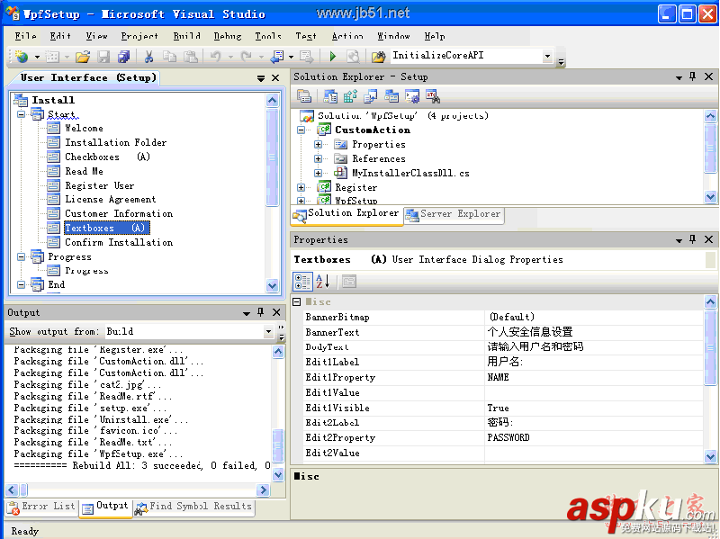Open the Action menu
Viewport: 720px width, 539px height.
tap(347, 36)
